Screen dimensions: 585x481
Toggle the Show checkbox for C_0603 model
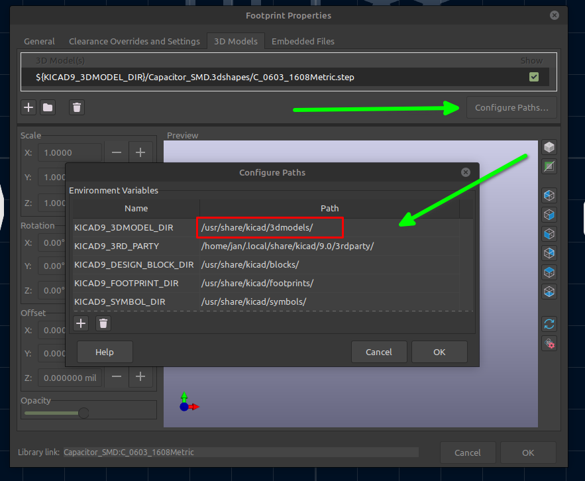[x=534, y=77]
